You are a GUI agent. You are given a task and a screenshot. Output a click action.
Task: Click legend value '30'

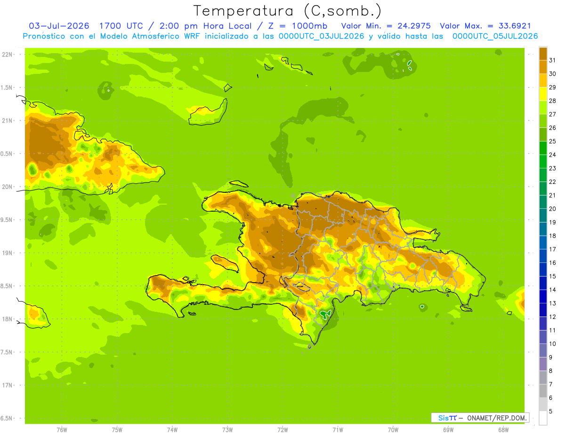click(552, 74)
